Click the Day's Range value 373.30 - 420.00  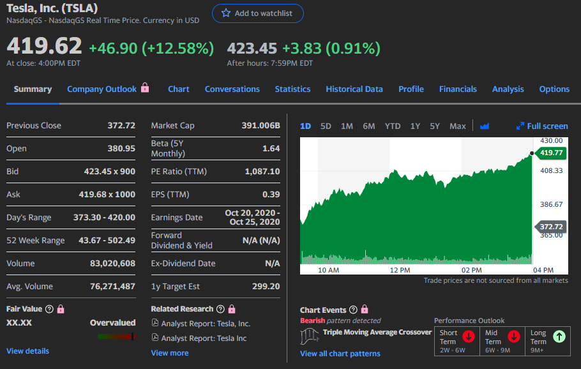(104, 218)
